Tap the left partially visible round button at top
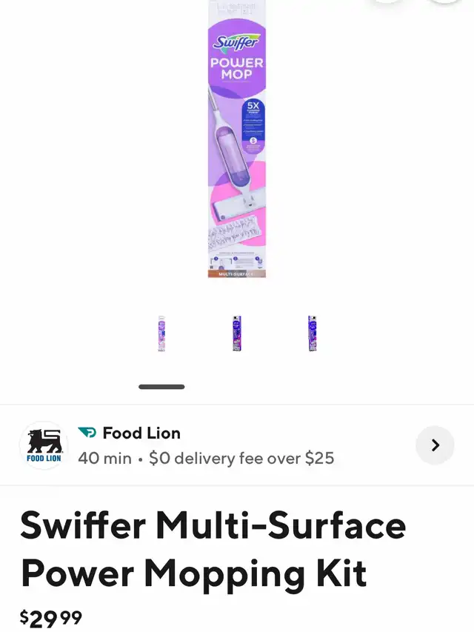 click(x=387, y=1)
